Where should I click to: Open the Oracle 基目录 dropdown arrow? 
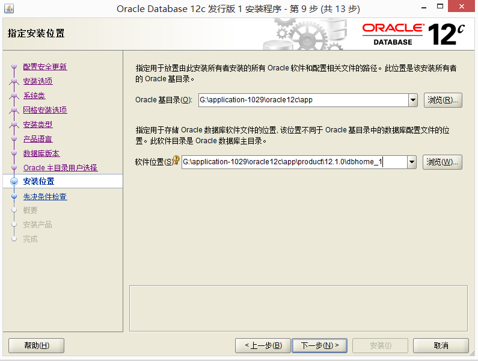point(413,100)
